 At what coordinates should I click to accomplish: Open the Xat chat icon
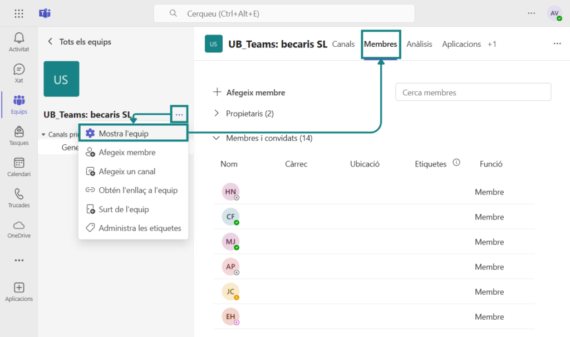pyautogui.click(x=19, y=70)
